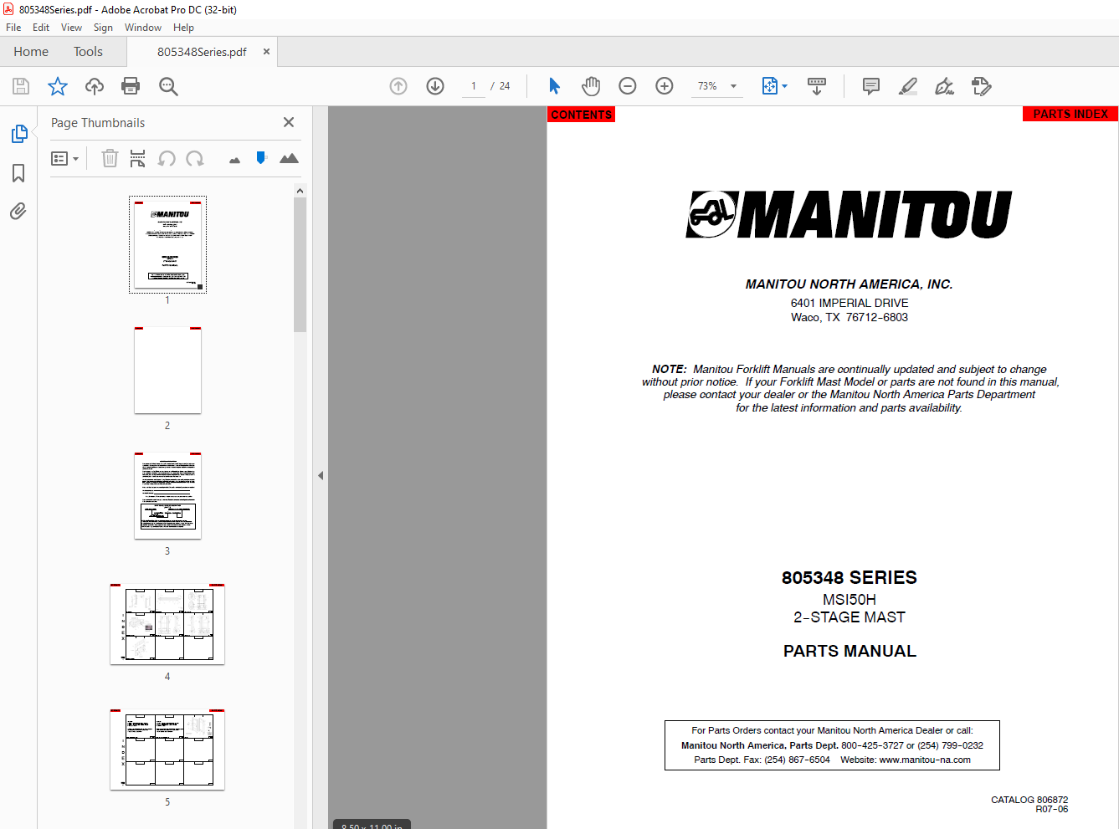Open zoom level dropdown arrow

click(x=733, y=86)
